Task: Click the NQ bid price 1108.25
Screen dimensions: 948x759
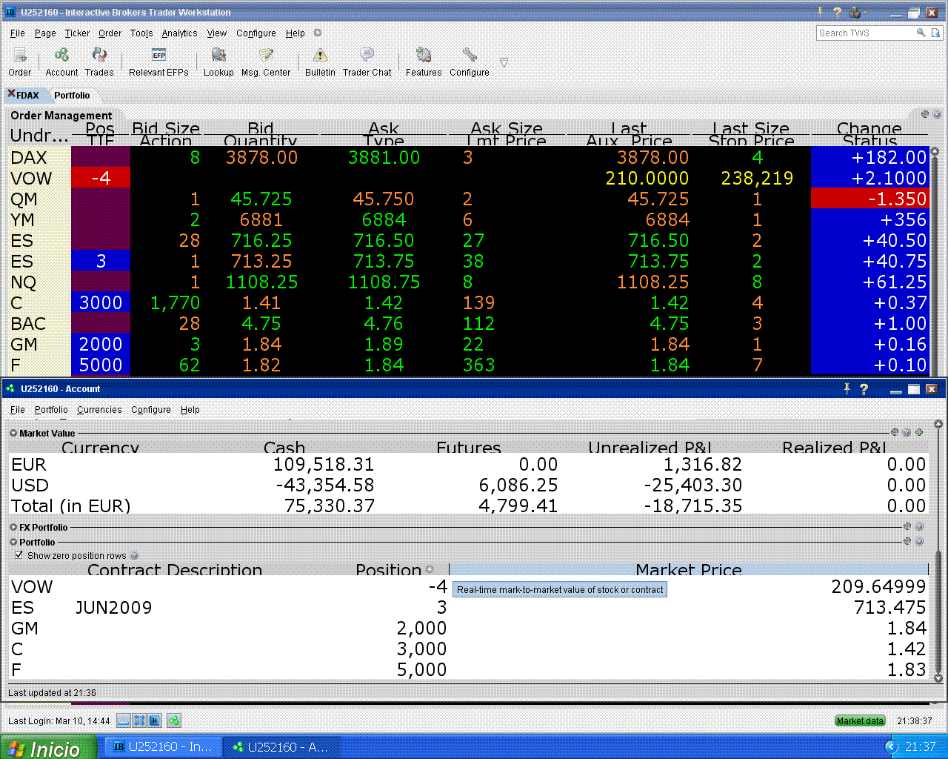Action: (261, 282)
